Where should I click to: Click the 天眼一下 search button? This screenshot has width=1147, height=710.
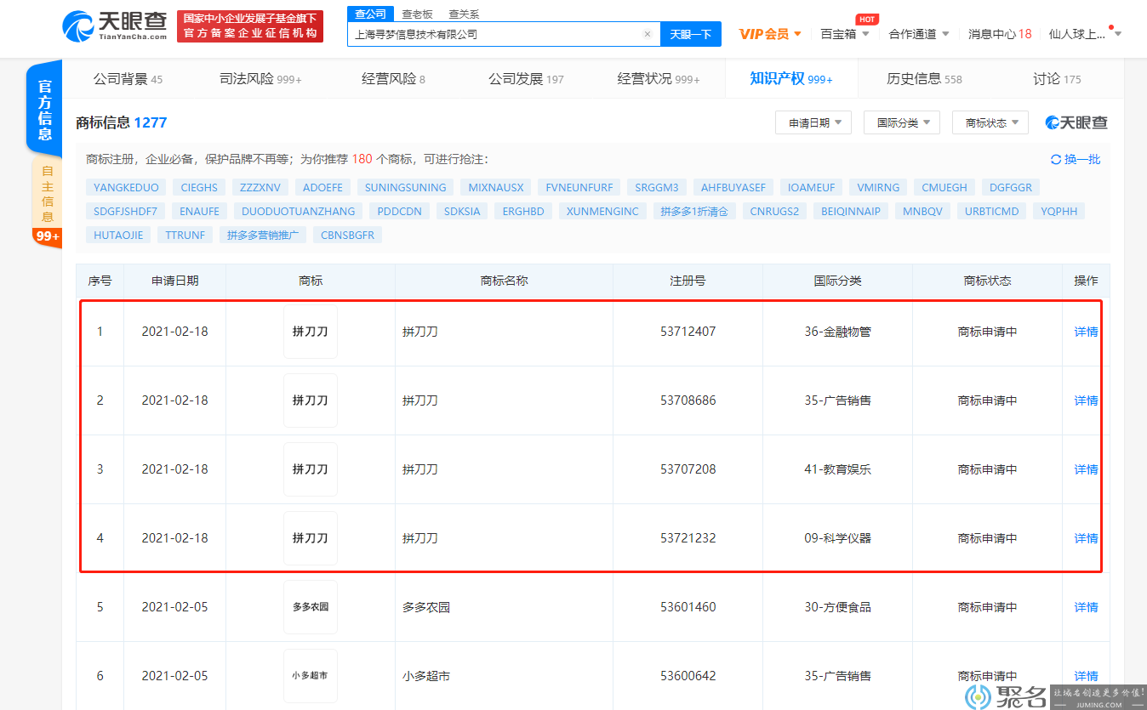coord(690,34)
